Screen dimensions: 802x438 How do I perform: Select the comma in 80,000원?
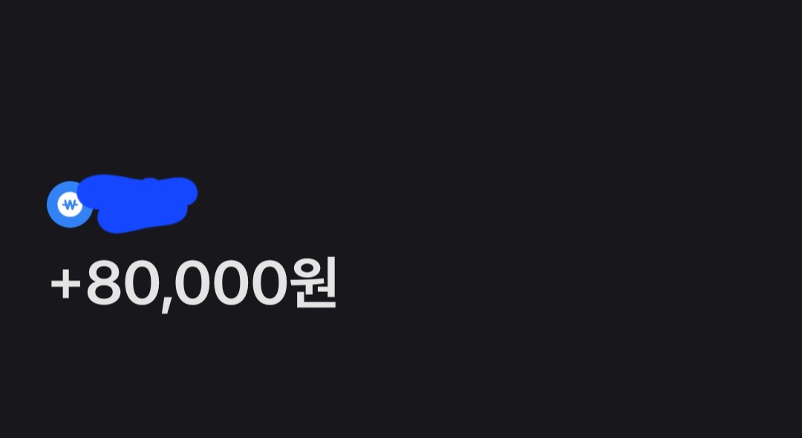(x=166, y=305)
